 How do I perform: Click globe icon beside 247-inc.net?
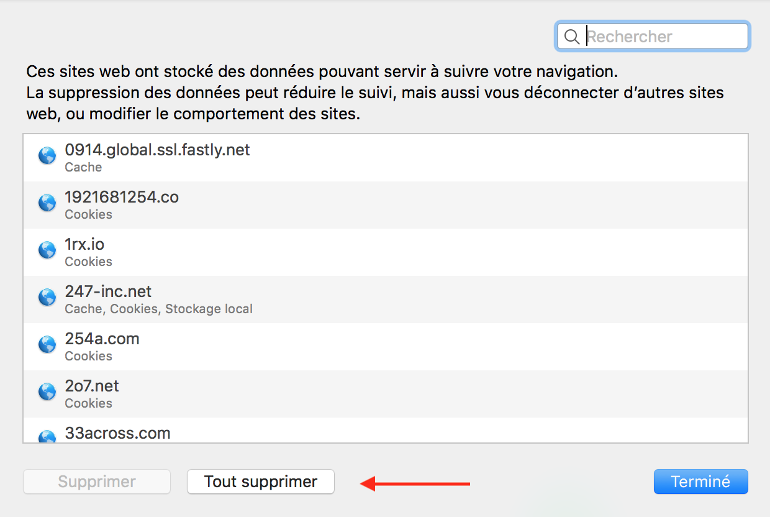[x=47, y=297]
